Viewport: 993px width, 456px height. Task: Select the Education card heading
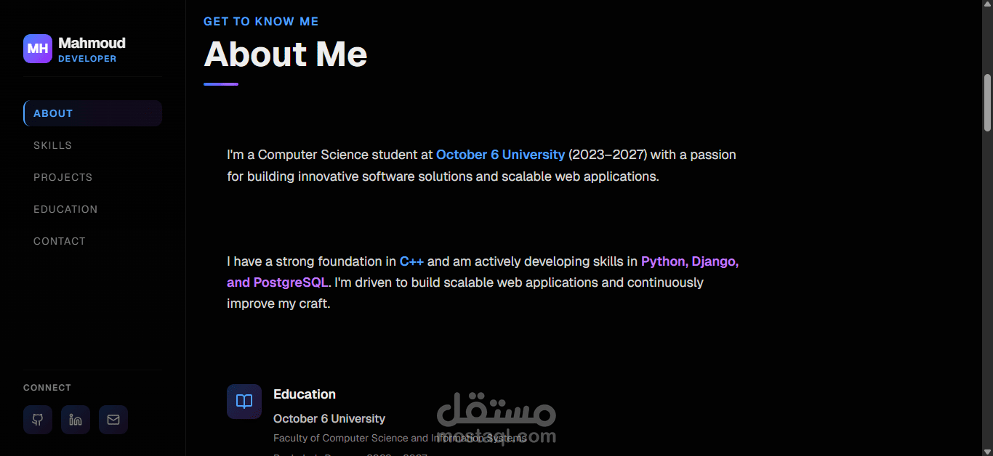click(305, 394)
